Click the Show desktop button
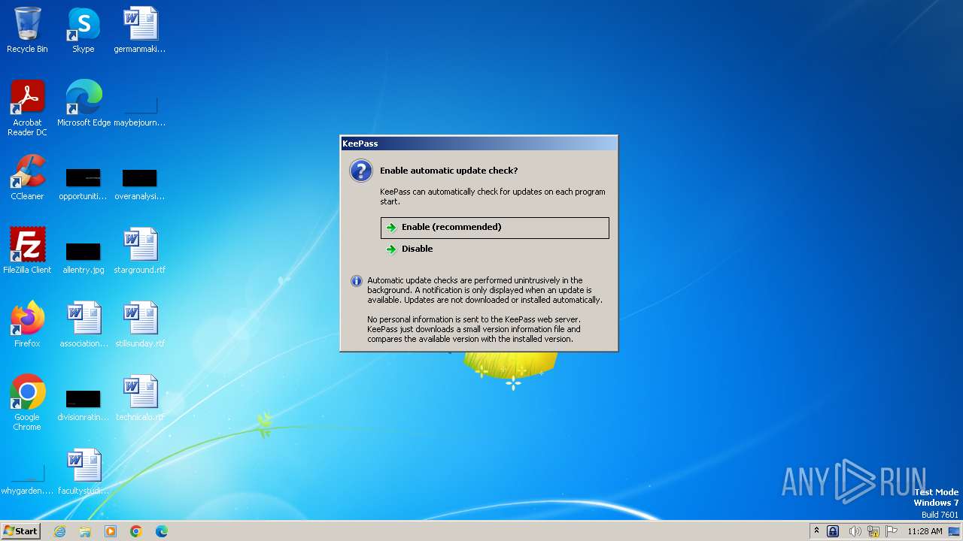Image resolution: width=963 pixels, height=541 pixels. tap(955, 531)
